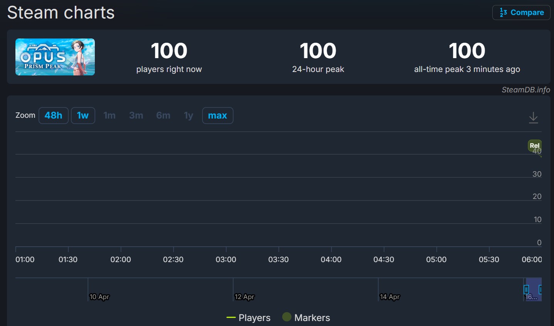This screenshot has height=326, width=554.
Task: Click the right navigator range handle
Action: 541,289
